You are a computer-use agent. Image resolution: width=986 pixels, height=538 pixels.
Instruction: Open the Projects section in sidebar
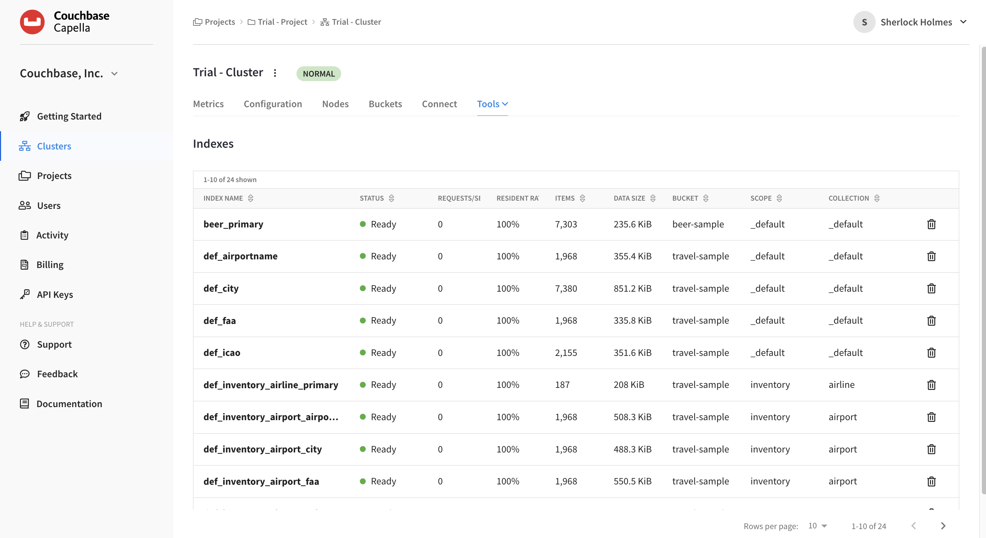[x=54, y=175]
